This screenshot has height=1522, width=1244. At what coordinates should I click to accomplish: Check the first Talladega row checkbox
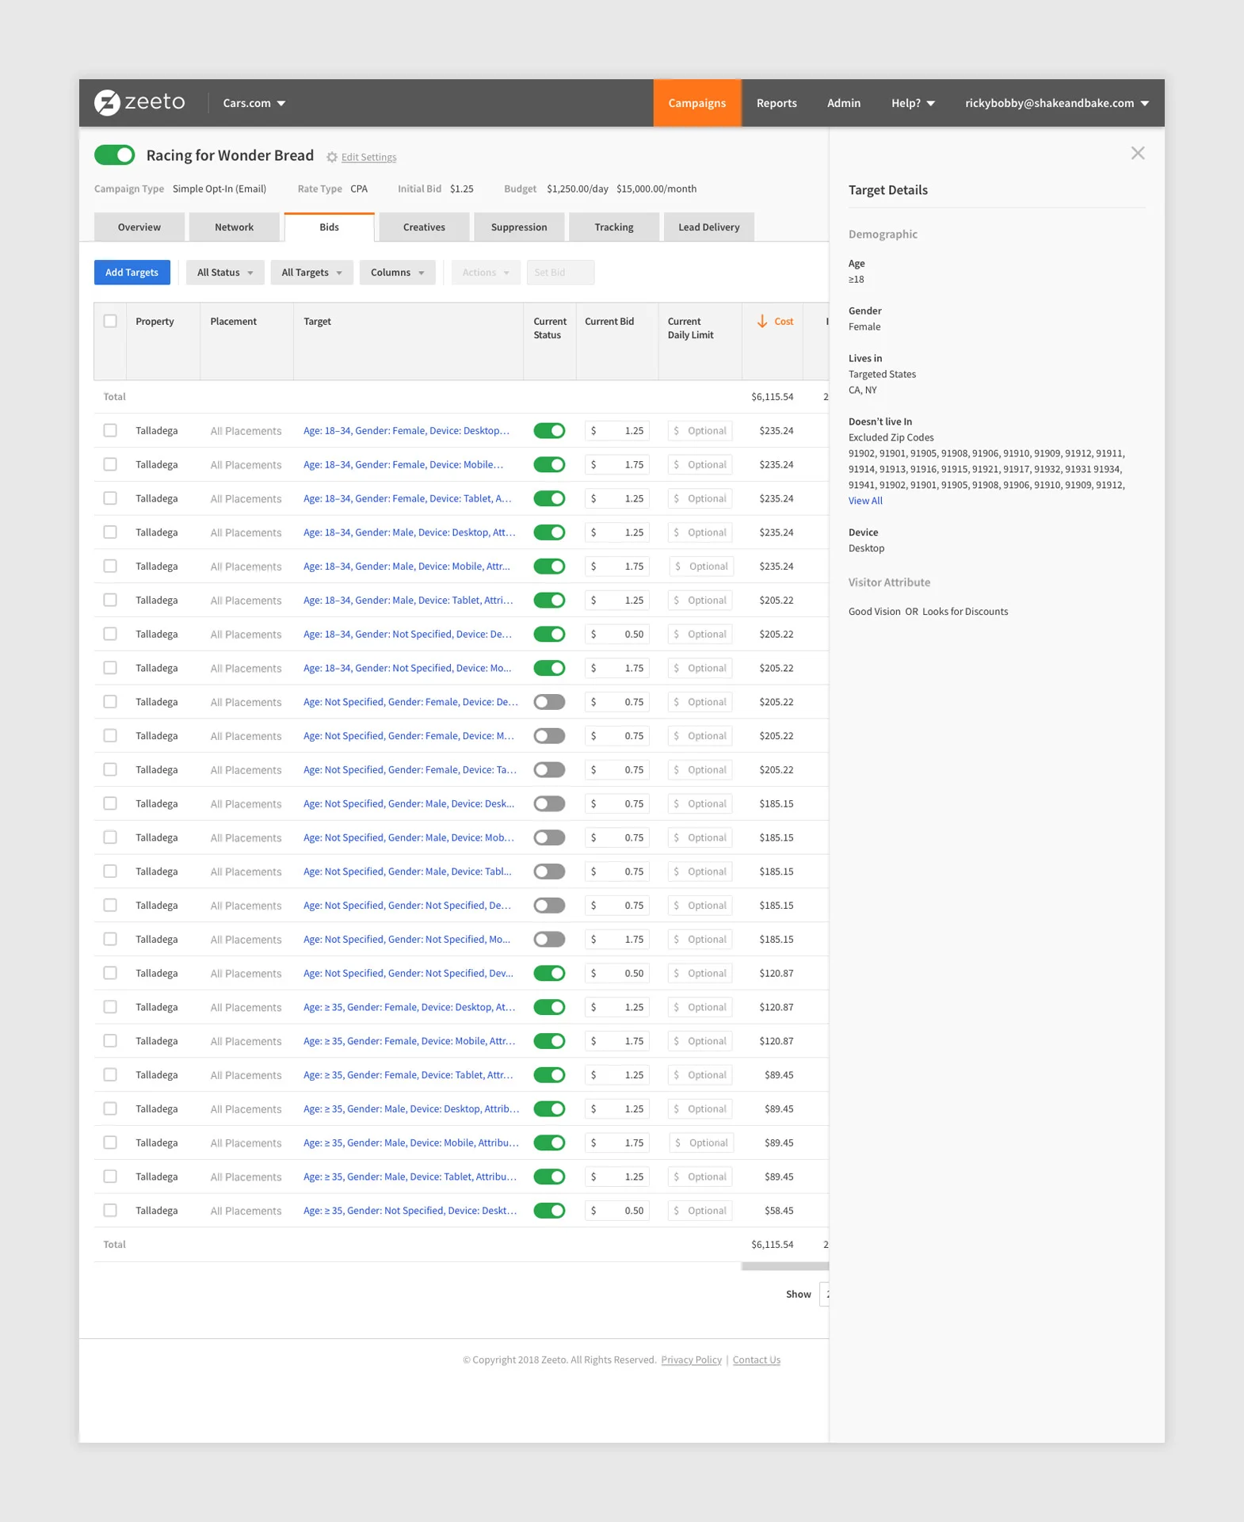[110, 430]
